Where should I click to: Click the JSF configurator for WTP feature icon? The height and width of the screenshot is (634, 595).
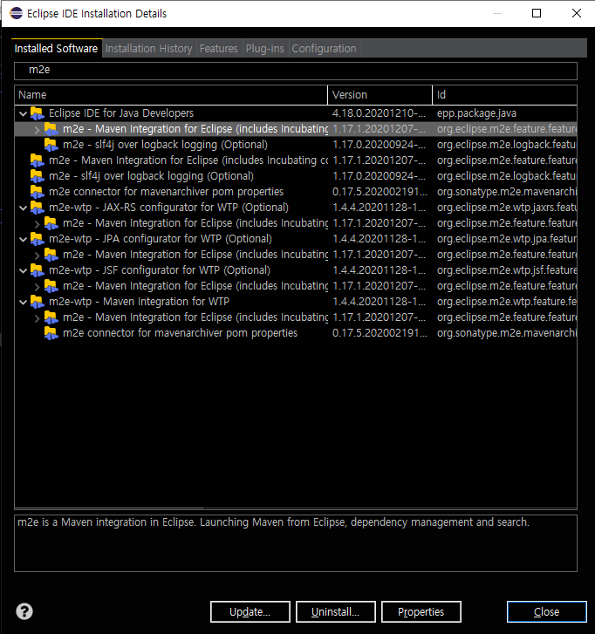click(x=37, y=270)
